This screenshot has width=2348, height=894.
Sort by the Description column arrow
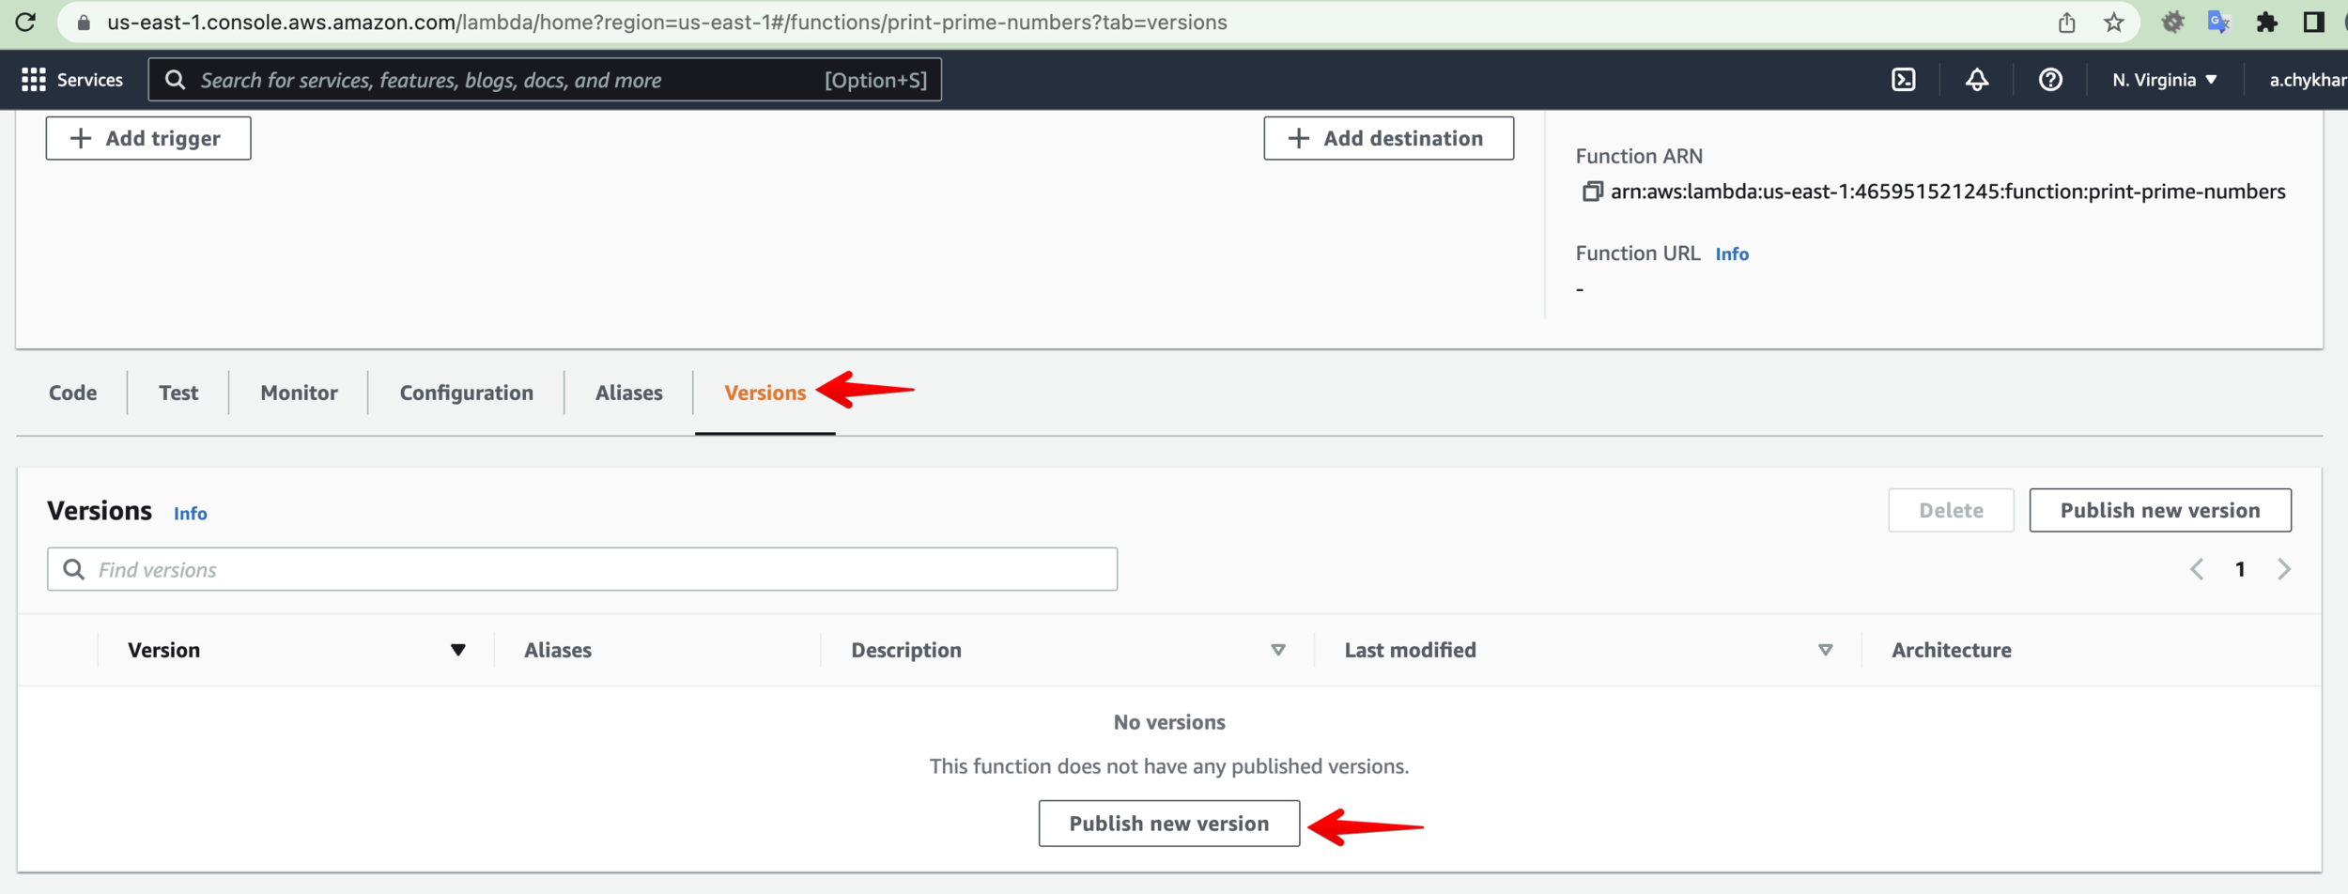[x=1277, y=650]
